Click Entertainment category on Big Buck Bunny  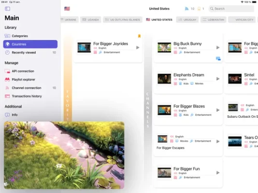click(x=192, y=52)
